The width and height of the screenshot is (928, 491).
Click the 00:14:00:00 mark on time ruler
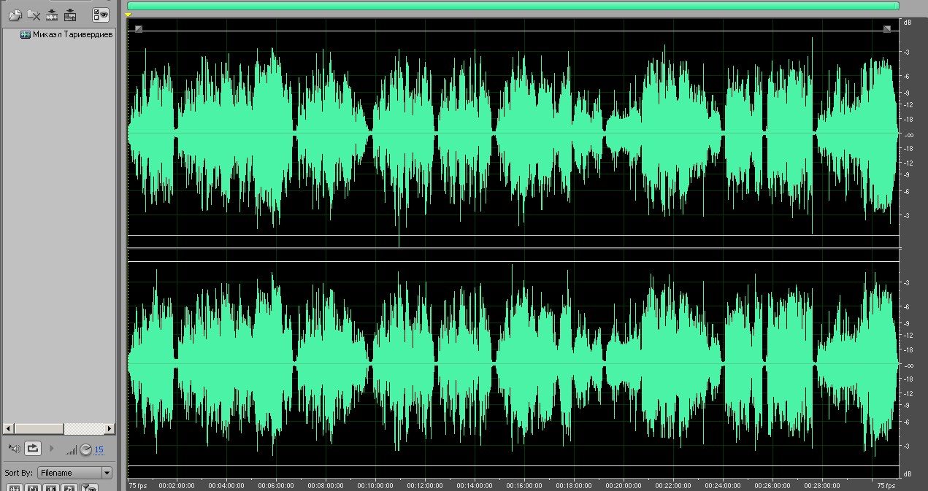[x=475, y=485]
